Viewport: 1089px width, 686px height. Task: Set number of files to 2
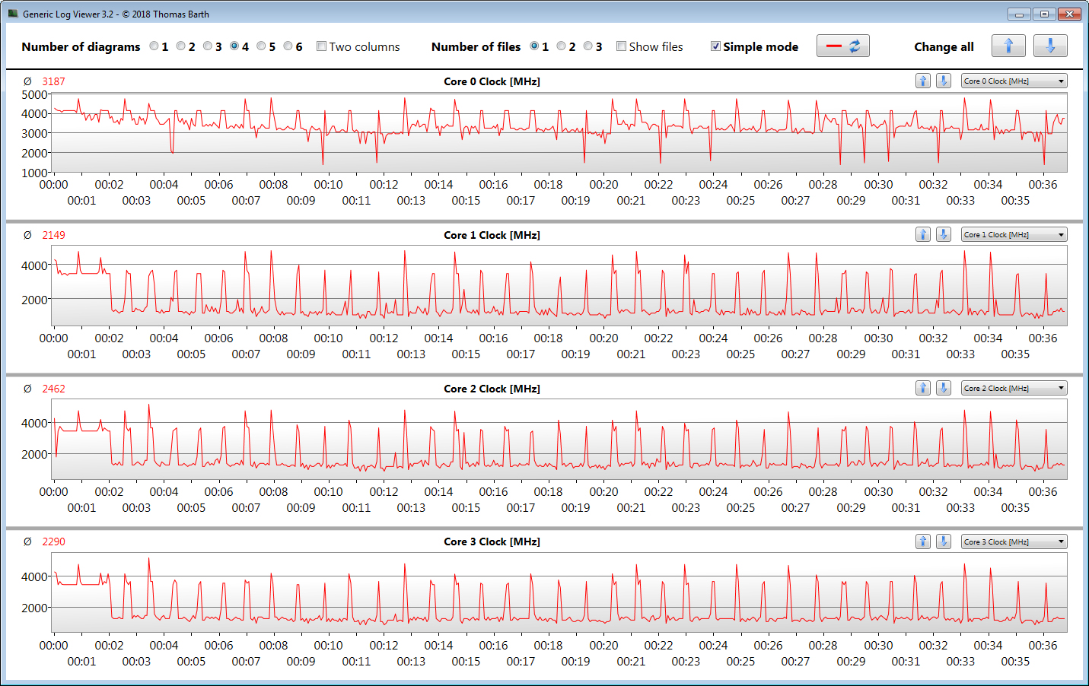click(562, 46)
